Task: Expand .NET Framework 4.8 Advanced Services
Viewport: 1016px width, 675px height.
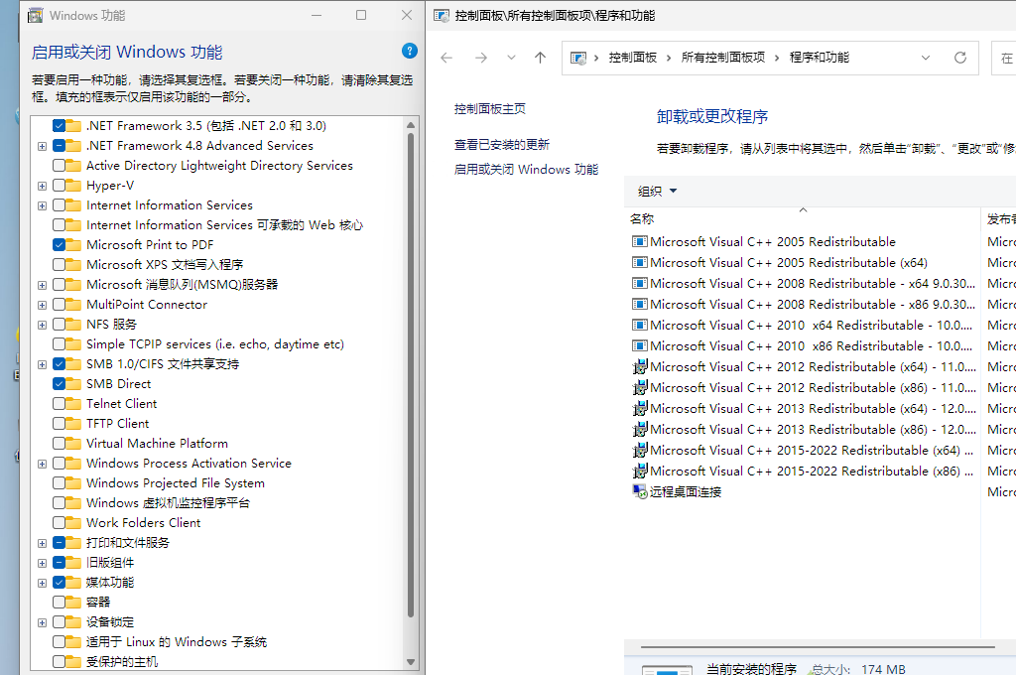Action: coord(42,145)
